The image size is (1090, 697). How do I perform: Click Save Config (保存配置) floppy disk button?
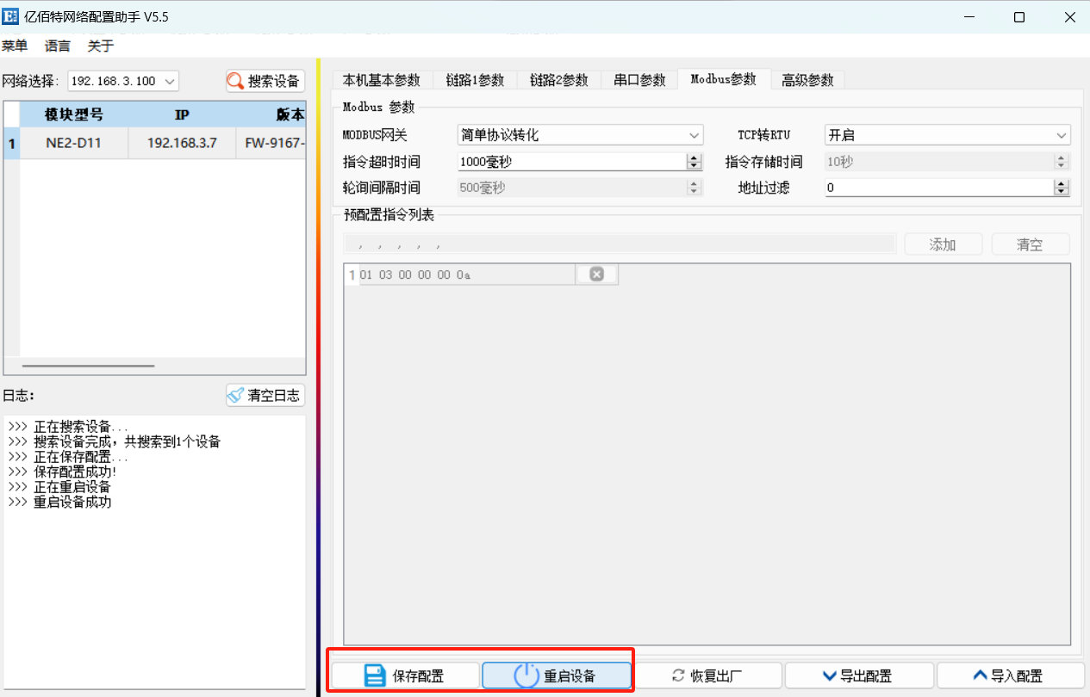405,675
